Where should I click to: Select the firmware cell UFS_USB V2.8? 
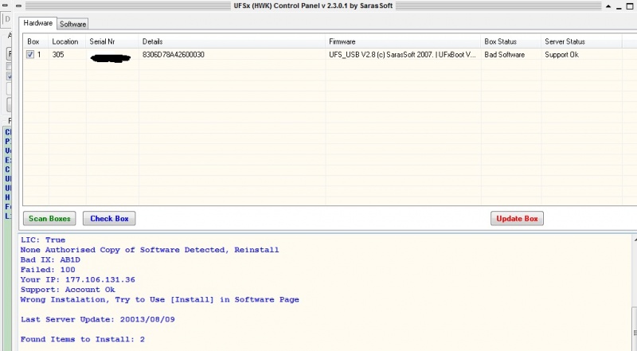pos(402,55)
